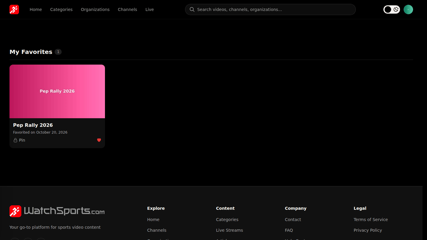The height and width of the screenshot is (240, 427).
Task: Click the footer tagline about sports video content
Action: (x=55, y=227)
